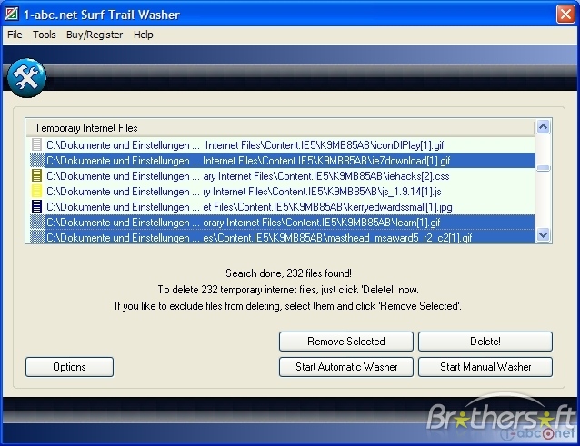
Task: Click the app icon in the title bar
Action: pyautogui.click(x=12, y=15)
